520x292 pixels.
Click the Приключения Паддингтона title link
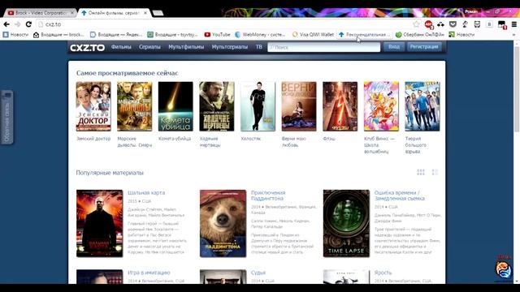click(268, 195)
